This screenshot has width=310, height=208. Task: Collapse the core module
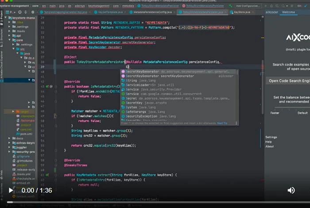click(9, 40)
